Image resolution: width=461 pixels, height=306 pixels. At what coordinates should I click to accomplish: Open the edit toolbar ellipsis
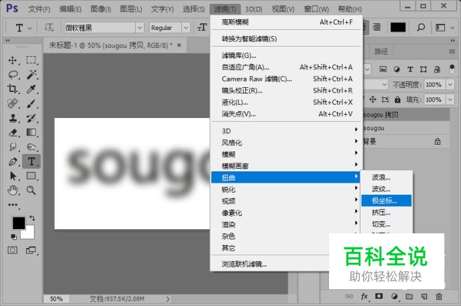pos(13,205)
